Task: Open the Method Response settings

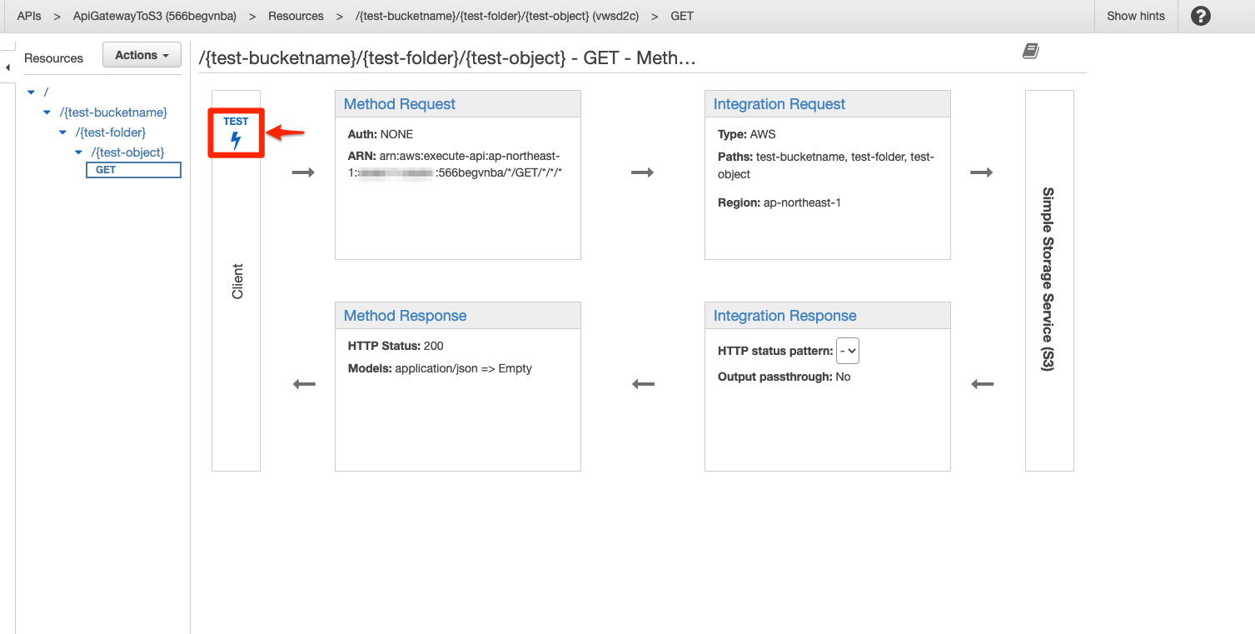Action: (404, 315)
